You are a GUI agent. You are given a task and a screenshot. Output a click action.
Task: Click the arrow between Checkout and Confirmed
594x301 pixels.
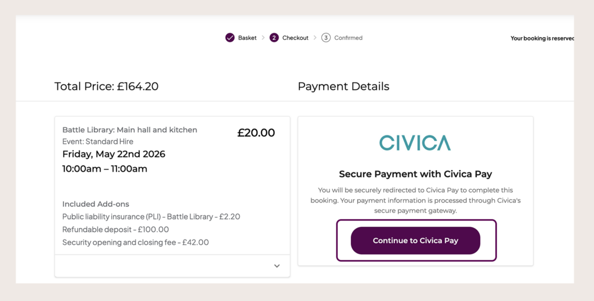315,38
